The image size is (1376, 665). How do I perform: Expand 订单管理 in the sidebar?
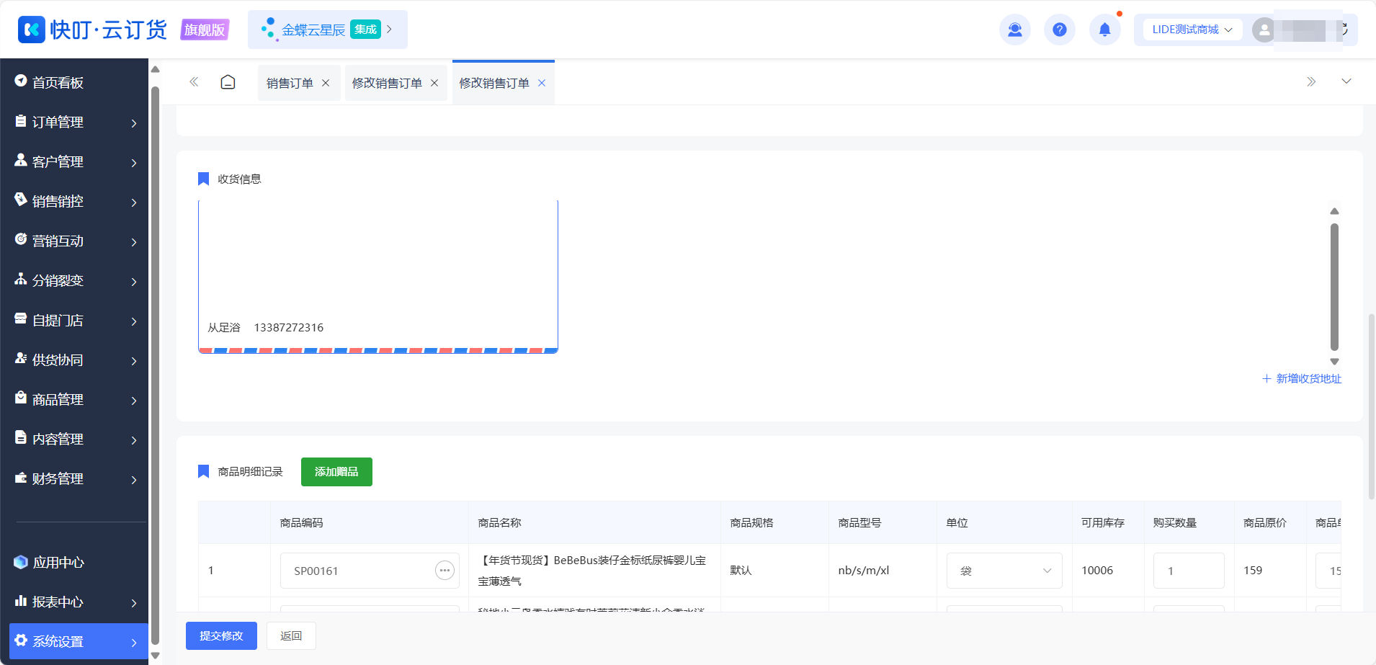coord(76,122)
